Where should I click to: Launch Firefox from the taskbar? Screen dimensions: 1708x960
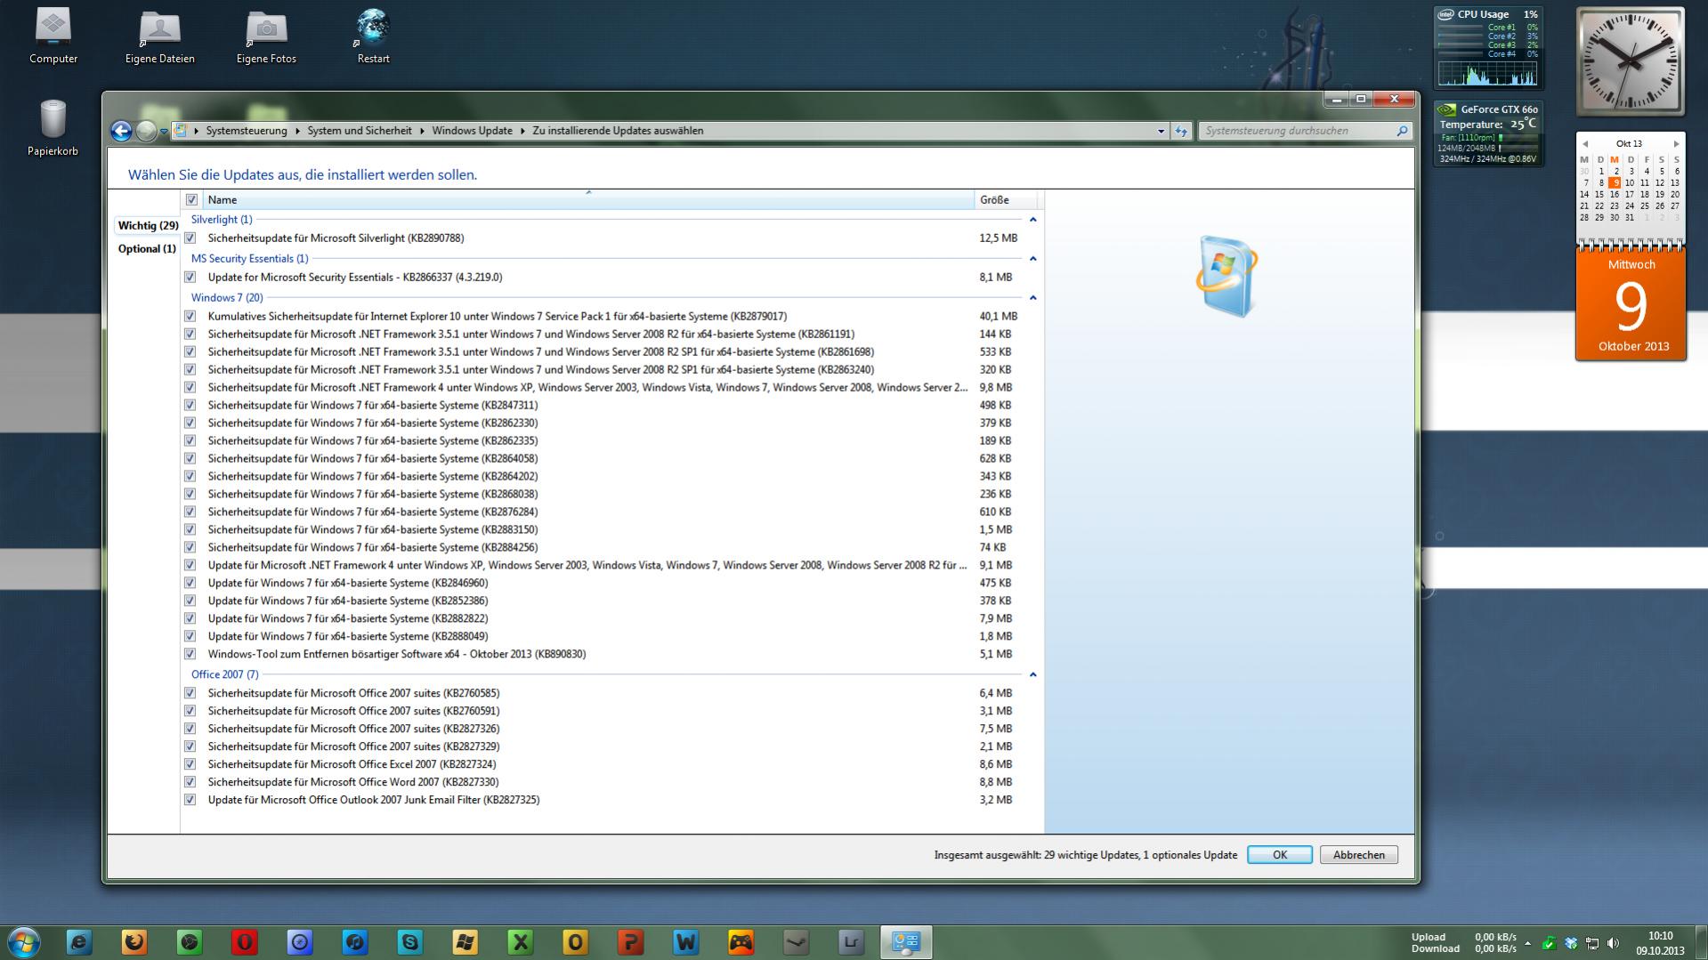(134, 942)
